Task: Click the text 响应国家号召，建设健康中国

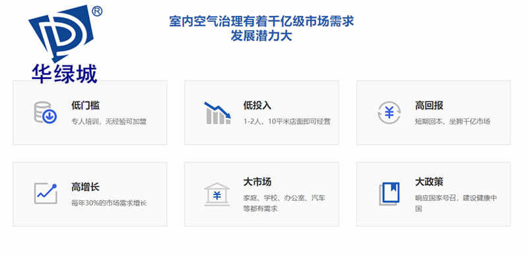Action: click(x=456, y=203)
